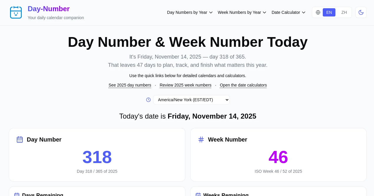Viewport: 374px width, 196px height.
Task: Follow the See 2025 day numbers link
Action: point(130,85)
